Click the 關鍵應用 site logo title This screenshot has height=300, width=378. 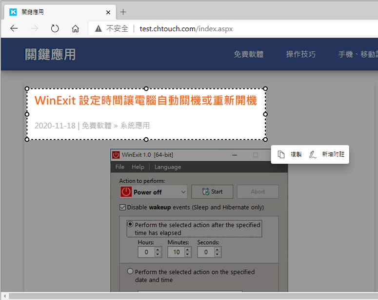tap(50, 54)
